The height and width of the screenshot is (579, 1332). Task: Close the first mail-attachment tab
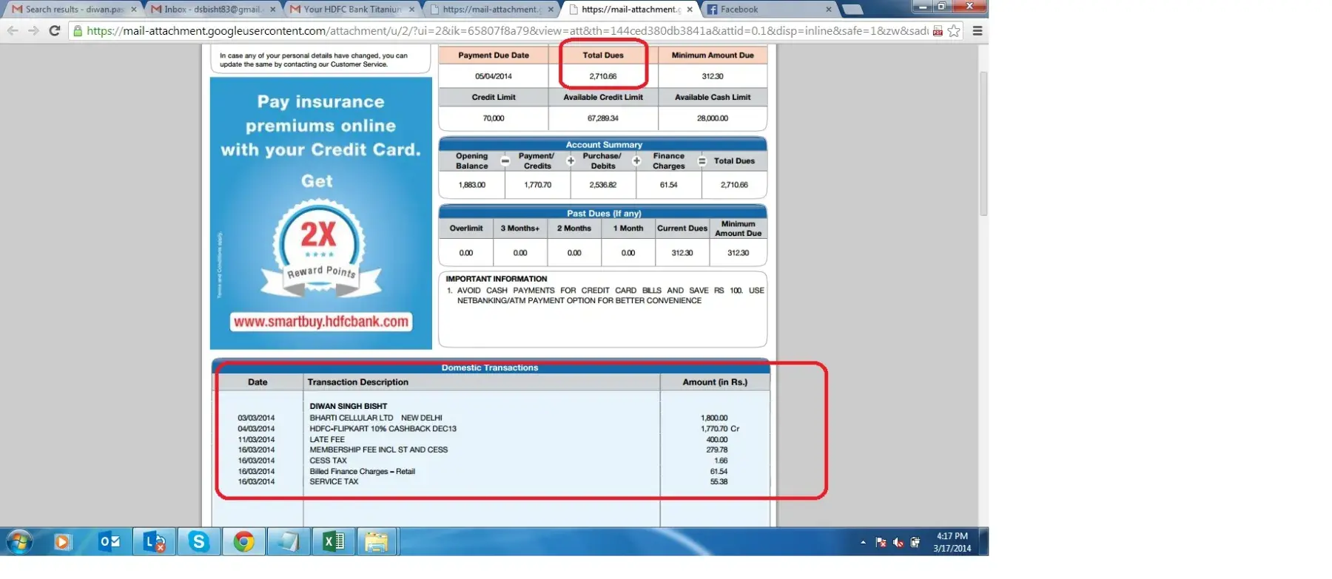(551, 10)
